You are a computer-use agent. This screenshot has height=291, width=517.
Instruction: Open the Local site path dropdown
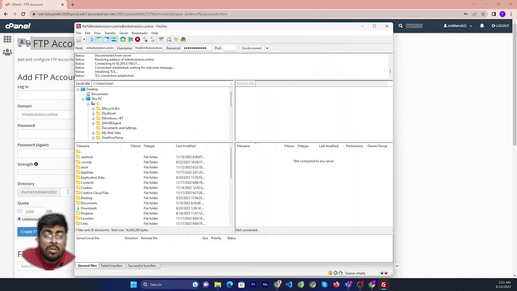231,84
